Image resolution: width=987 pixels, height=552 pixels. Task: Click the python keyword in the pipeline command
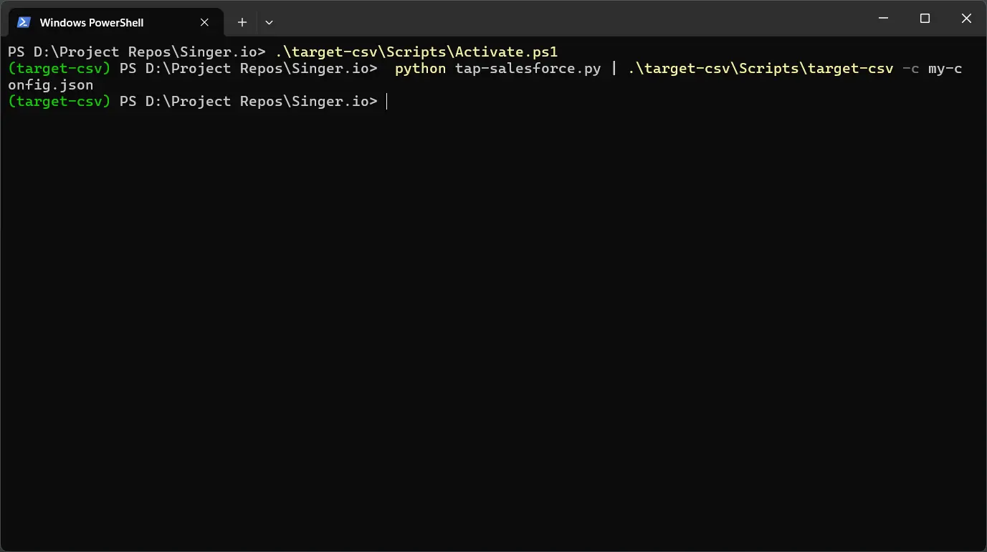[x=420, y=68]
